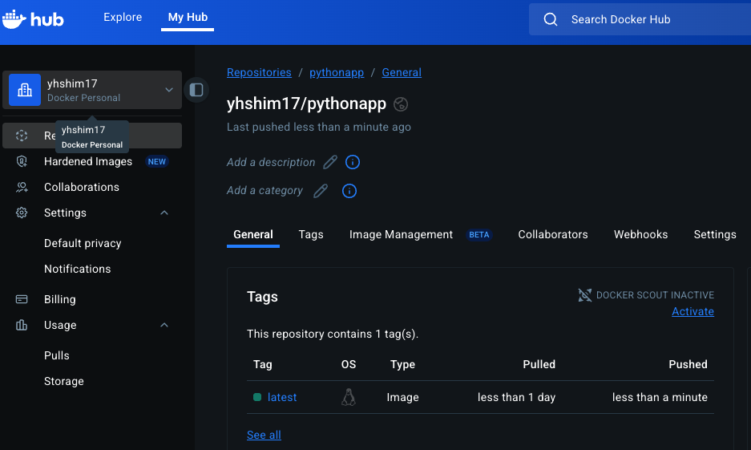Click the public globe icon beside yhshim17/pythonapp
The image size is (751, 450).
tap(401, 104)
